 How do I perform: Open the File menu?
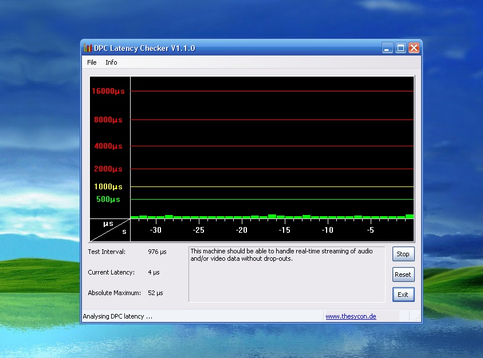point(92,62)
